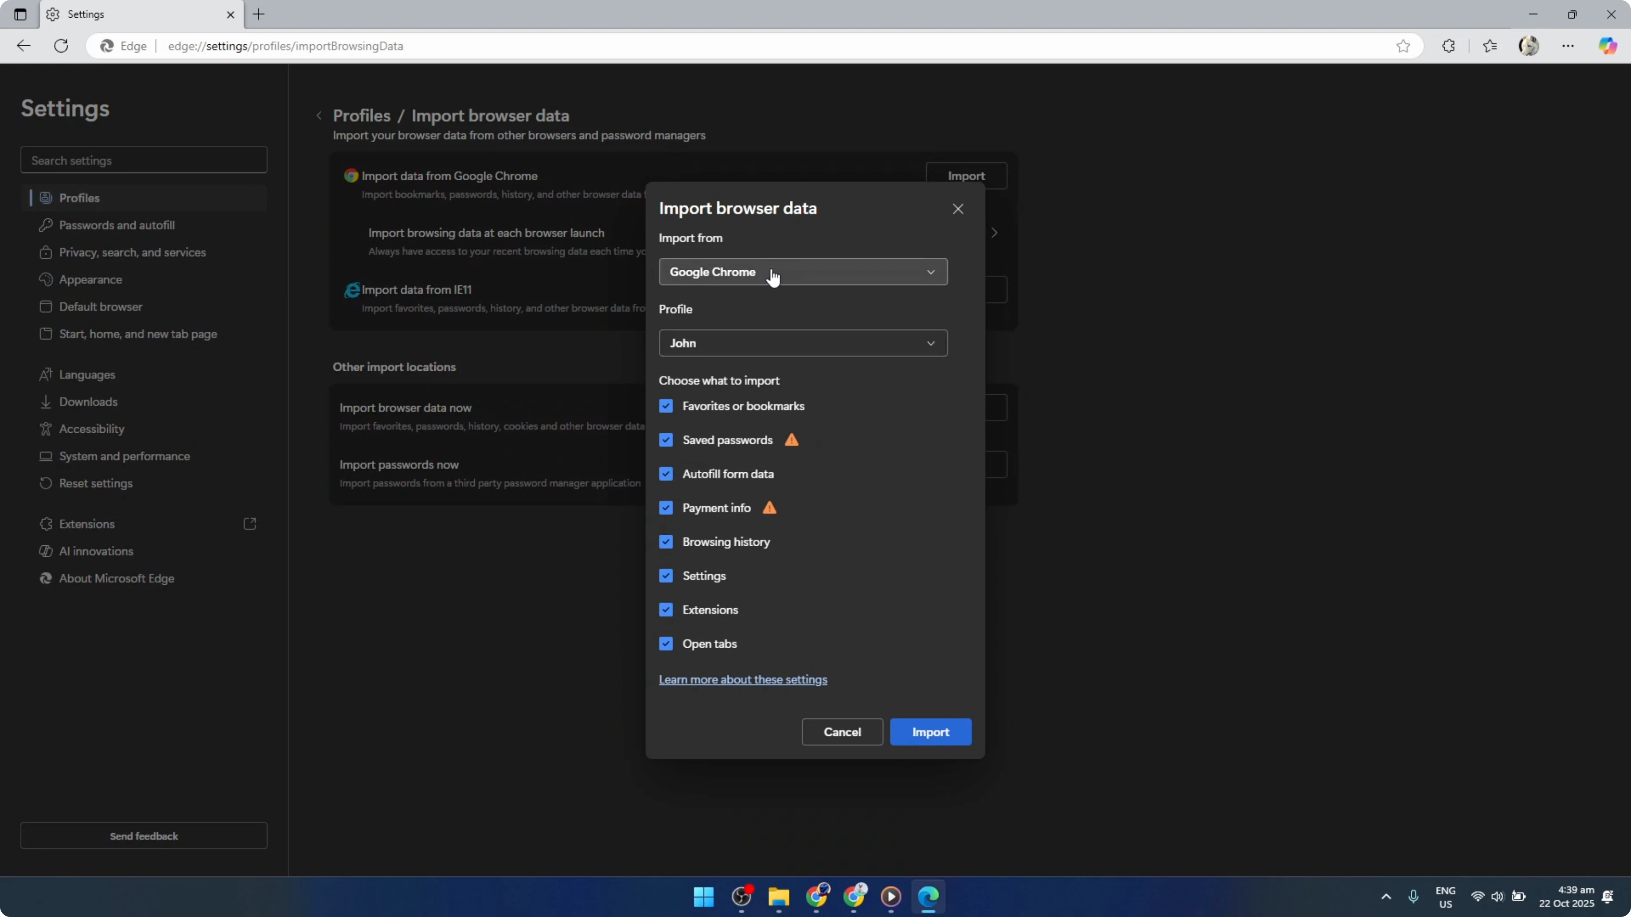Open the clock and date in taskbar
The width and height of the screenshot is (1631, 917).
click(1566, 897)
